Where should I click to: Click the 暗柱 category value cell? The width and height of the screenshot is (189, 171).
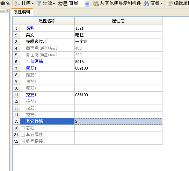tap(118, 35)
